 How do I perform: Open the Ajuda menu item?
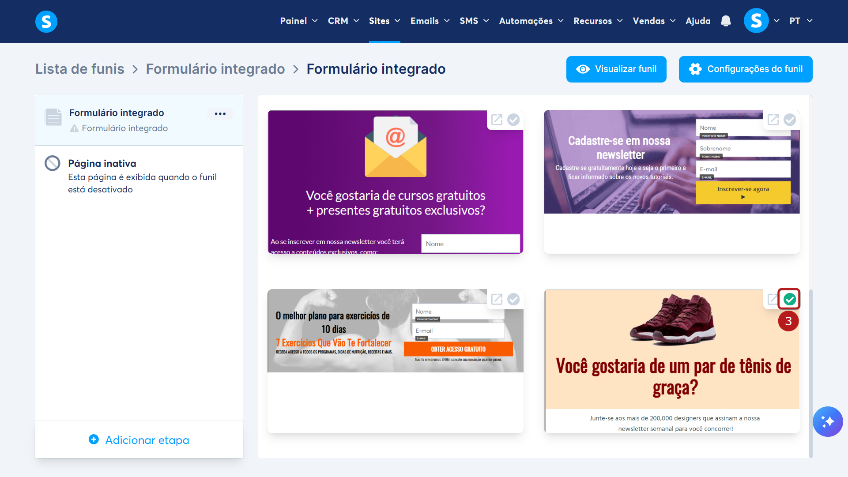pos(698,21)
